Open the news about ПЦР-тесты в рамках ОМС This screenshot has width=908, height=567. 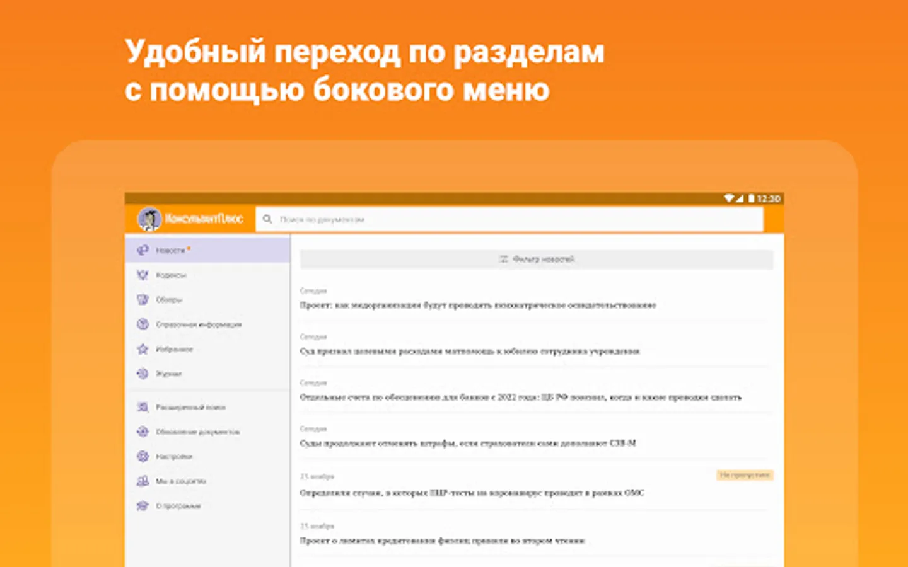tap(472, 493)
